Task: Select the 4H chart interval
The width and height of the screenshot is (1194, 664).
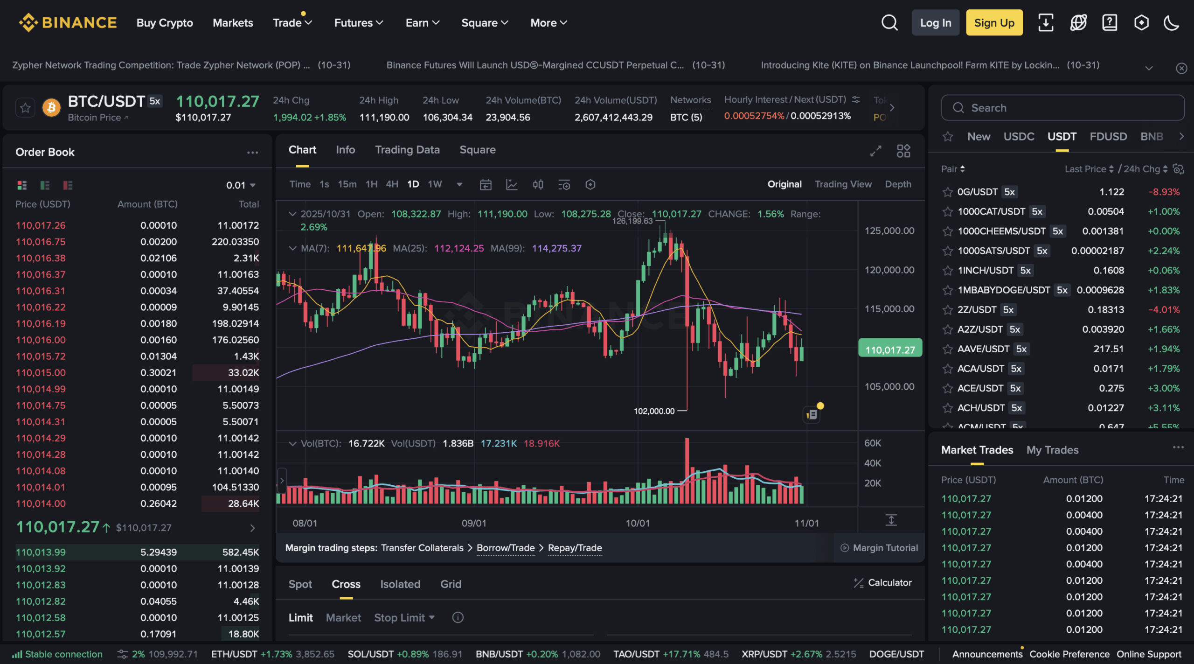Action: (392, 184)
